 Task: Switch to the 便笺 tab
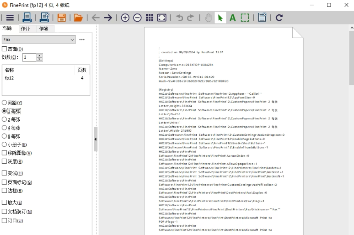[44, 29]
